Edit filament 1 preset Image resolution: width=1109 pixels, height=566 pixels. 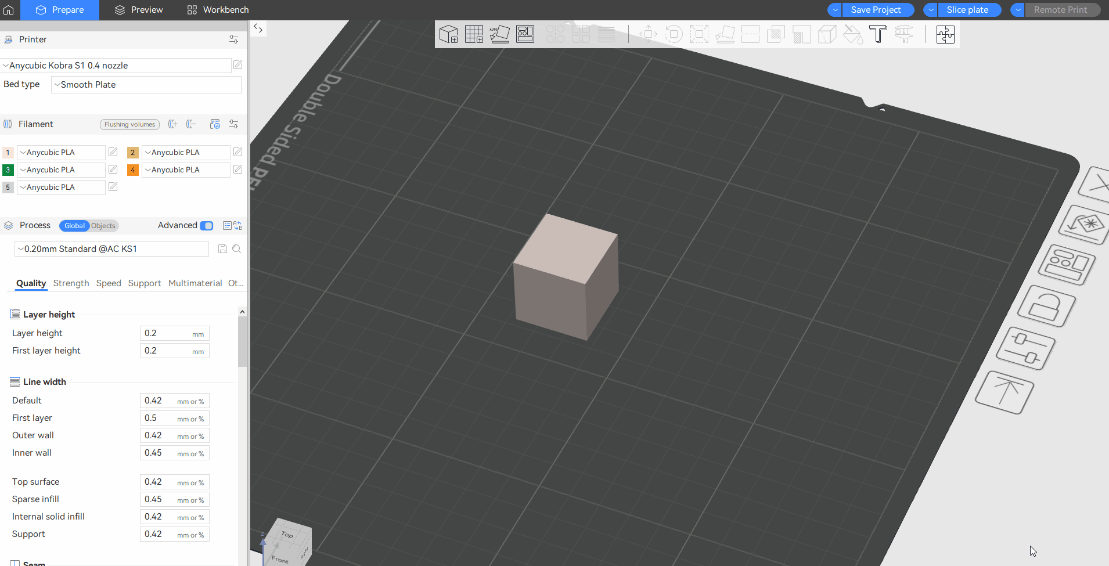[113, 152]
